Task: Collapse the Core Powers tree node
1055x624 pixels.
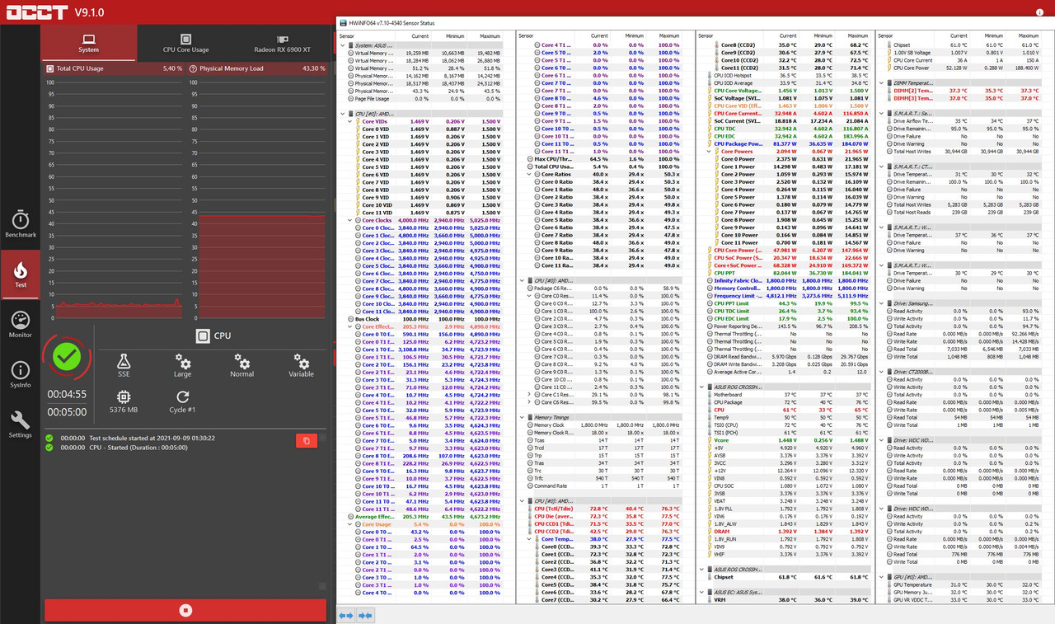Action: pos(709,152)
